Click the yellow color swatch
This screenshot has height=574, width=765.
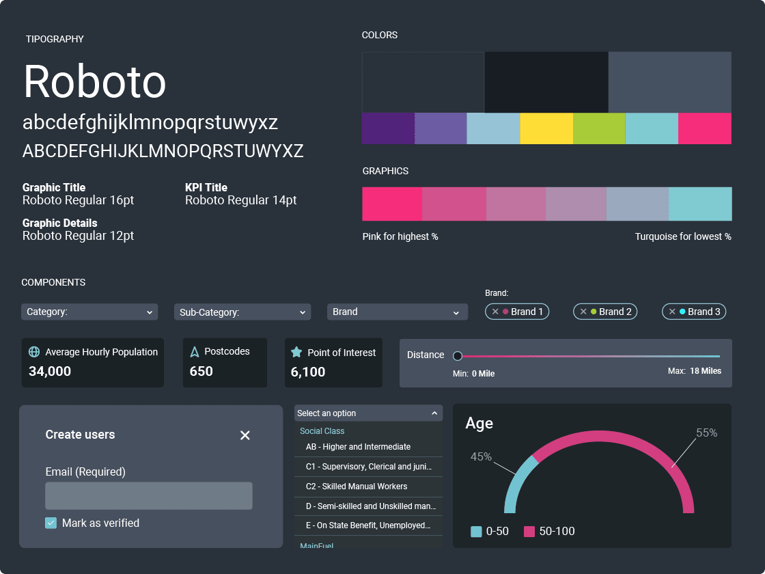[x=546, y=128]
